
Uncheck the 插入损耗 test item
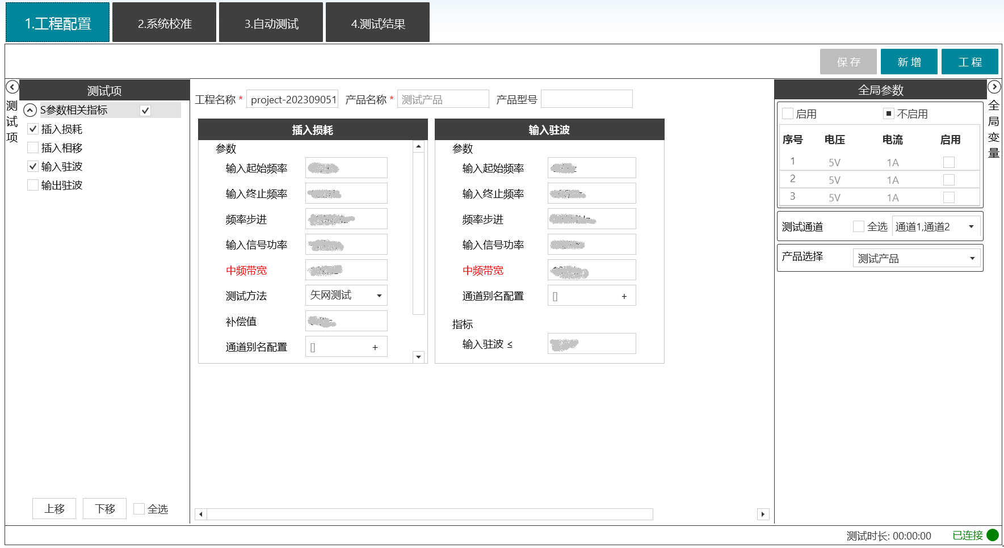[33, 129]
